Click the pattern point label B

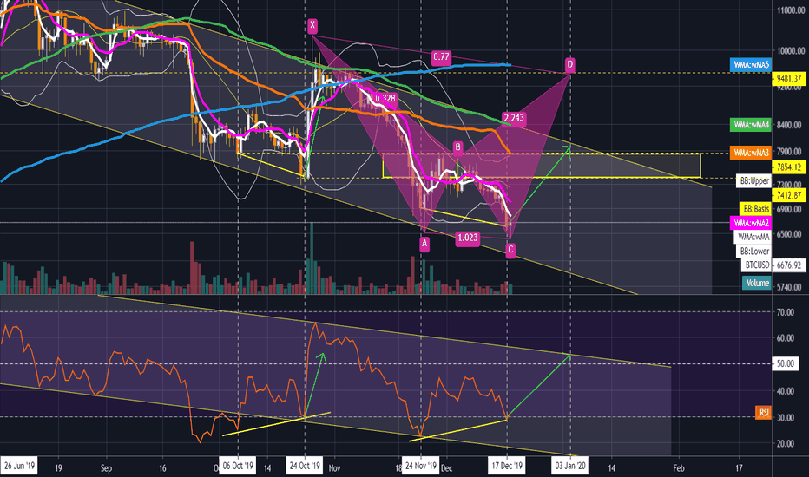(457, 148)
